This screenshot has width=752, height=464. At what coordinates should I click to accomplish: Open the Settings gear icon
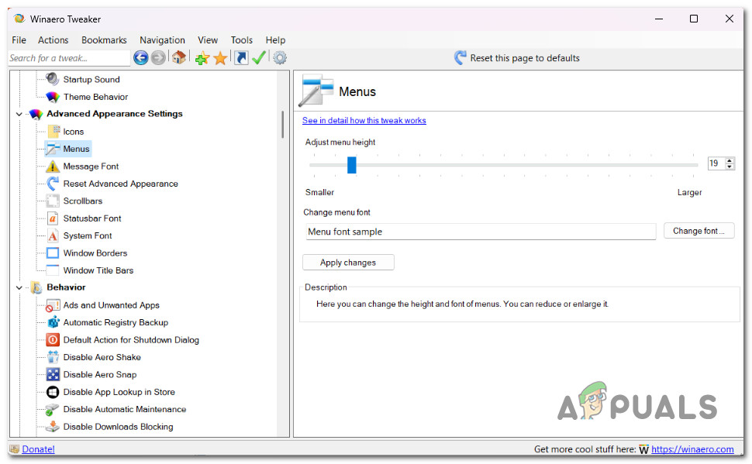coord(280,58)
